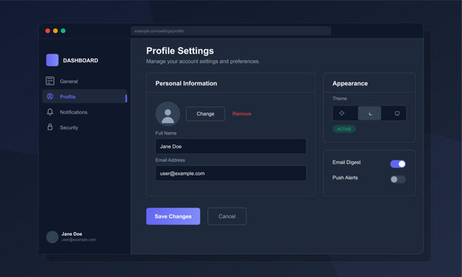Click the Email Digest label
Image resolution: width=462 pixels, height=277 pixels.
coord(346,162)
